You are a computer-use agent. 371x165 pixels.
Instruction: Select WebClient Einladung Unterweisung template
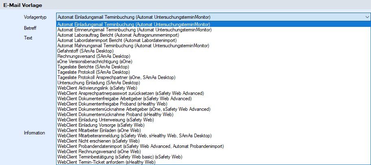(214, 120)
